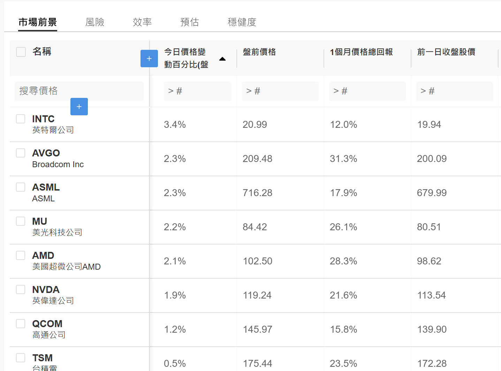Image resolution: width=501 pixels, height=371 pixels.
Task: Click MU's one-month return 26.1%
Action: click(x=343, y=227)
